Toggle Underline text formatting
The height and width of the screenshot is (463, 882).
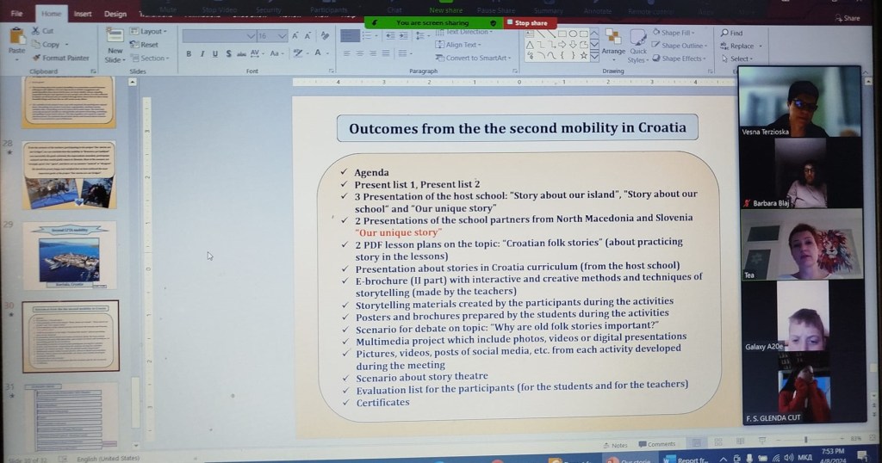pyautogui.click(x=215, y=53)
